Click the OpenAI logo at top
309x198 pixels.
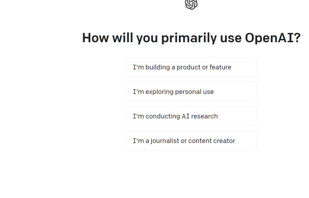click(191, 4)
